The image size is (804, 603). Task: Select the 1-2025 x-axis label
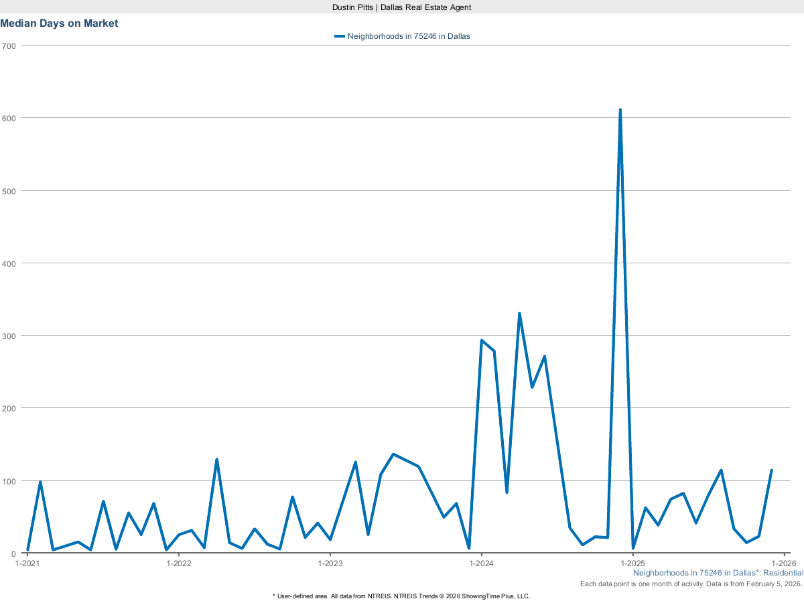point(632,563)
